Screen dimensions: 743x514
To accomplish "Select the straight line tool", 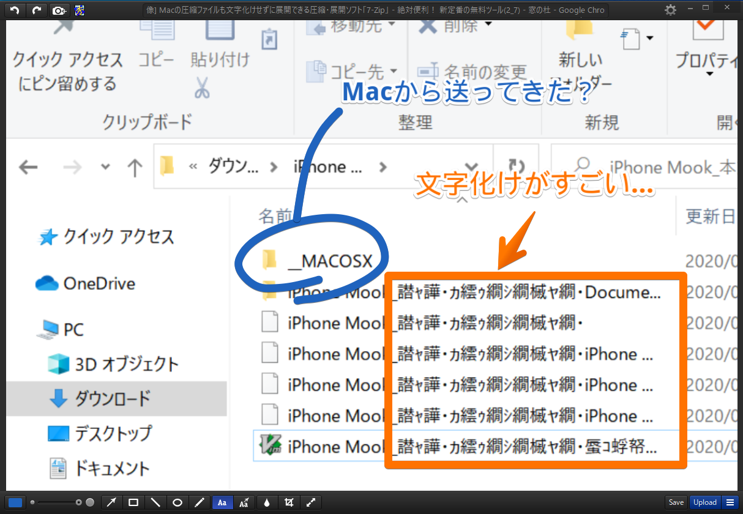I will [x=155, y=502].
